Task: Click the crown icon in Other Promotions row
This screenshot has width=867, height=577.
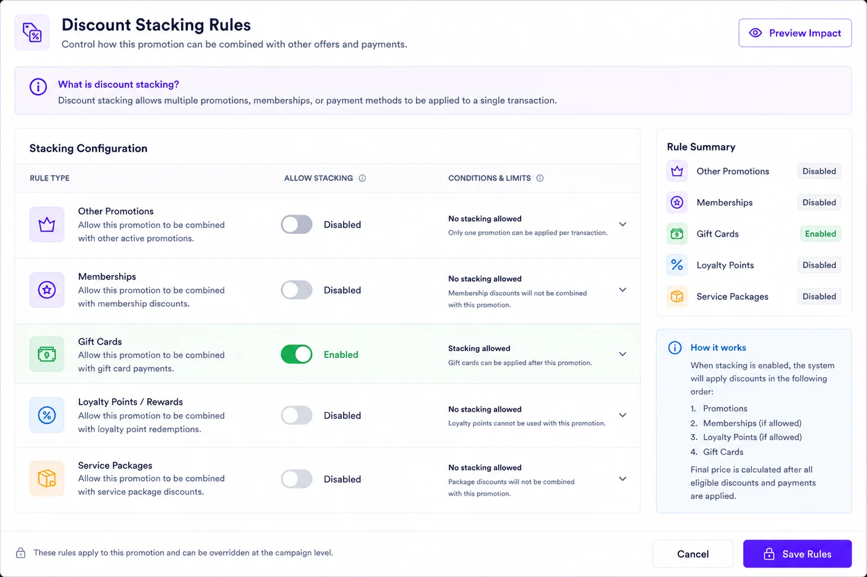Action: 47,224
